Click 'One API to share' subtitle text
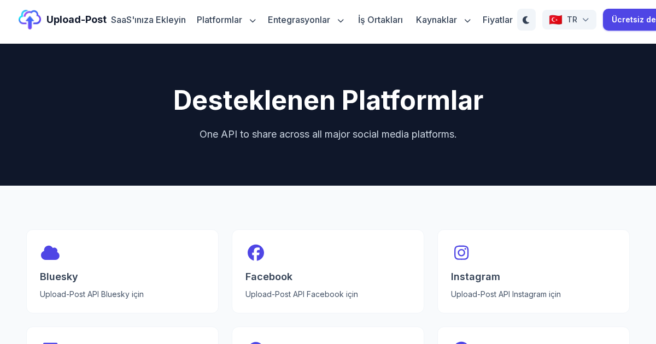Image resolution: width=656 pixels, height=344 pixels. coord(328,134)
